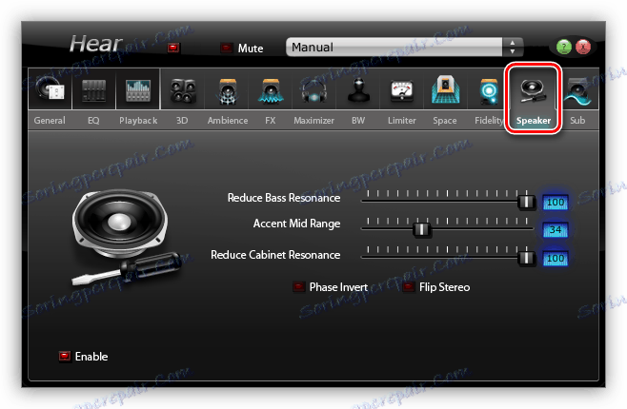The height and width of the screenshot is (409, 627).
Task: Switch to the Sub tab label
Action: click(x=577, y=121)
